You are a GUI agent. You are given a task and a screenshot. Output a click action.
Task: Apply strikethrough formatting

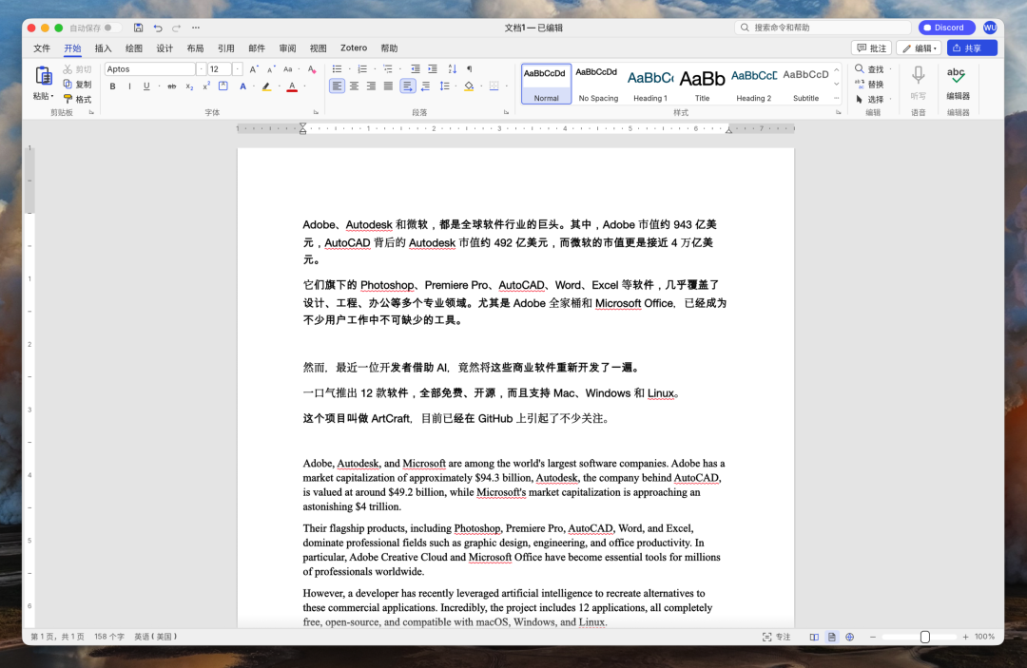171,86
